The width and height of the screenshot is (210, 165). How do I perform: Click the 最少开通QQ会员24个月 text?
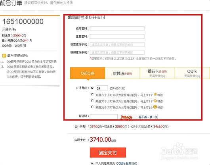pyautogui.click(x=17, y=40)
